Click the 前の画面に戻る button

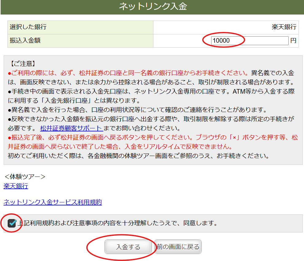coord(178,247)
